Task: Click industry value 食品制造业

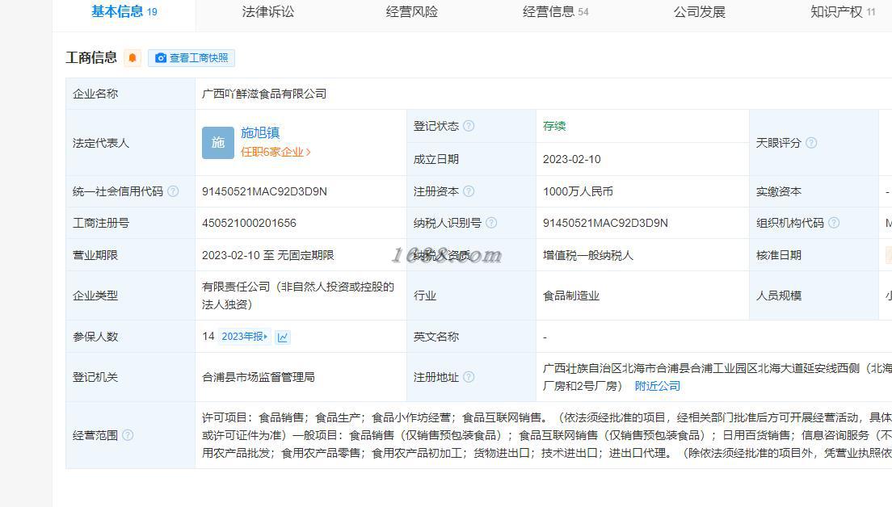Action: coord(571,295)
